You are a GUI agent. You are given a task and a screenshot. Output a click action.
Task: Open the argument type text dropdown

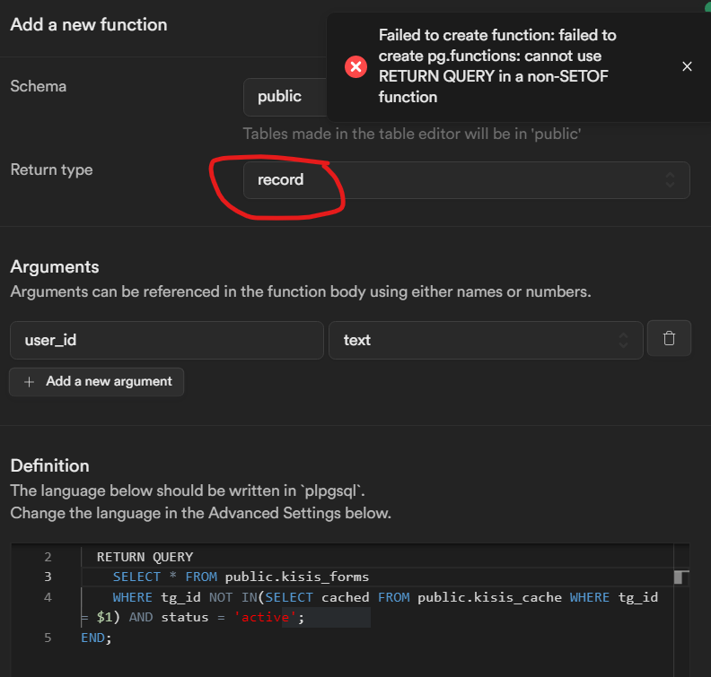coord(486,340)
